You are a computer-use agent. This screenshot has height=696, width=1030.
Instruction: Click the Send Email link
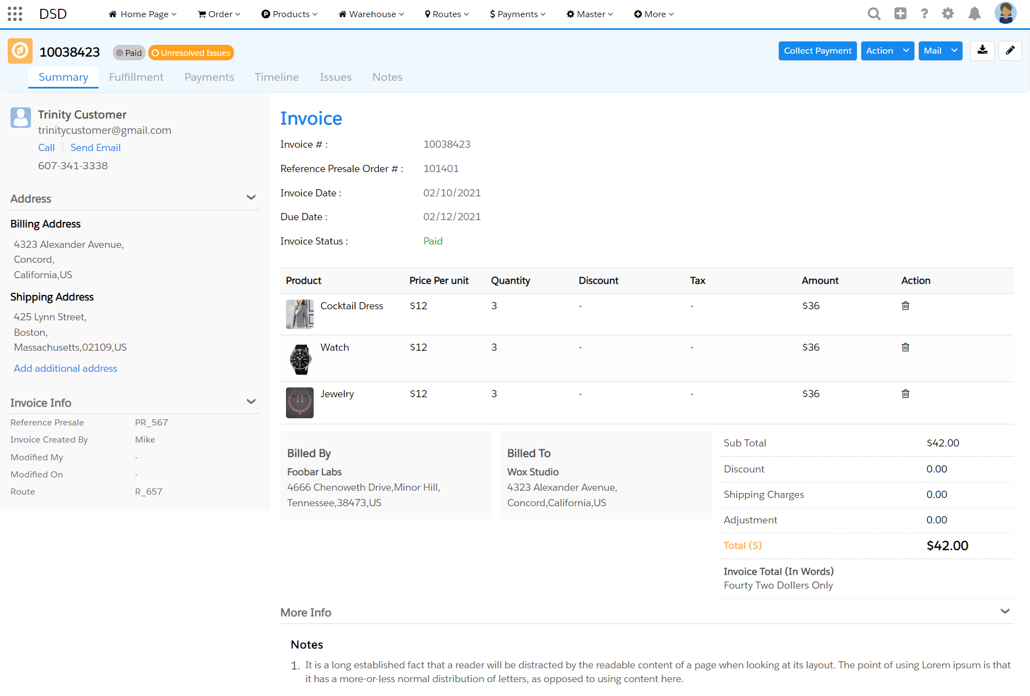pyautogui.click(x=95, y=147)
